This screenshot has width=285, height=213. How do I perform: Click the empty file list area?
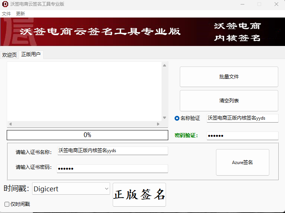pos(84,92)
